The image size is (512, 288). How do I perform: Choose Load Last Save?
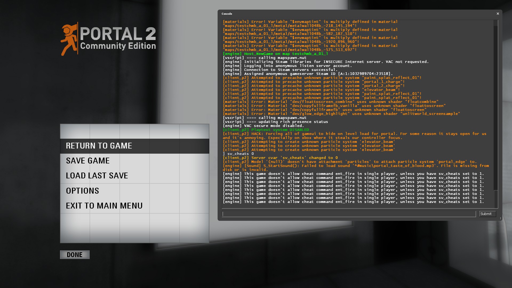(97, 175)
